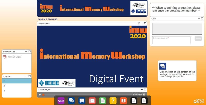Maximize the Q&A panel
The width and height of the screenshot is (206, 105).
(x=202, y=18)
